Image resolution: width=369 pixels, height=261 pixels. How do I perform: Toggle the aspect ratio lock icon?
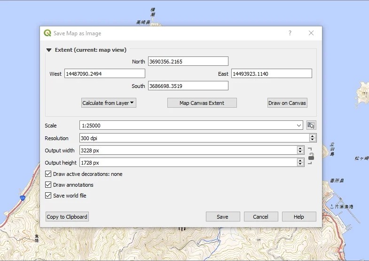pyautogui.click(x=311, y=156)
